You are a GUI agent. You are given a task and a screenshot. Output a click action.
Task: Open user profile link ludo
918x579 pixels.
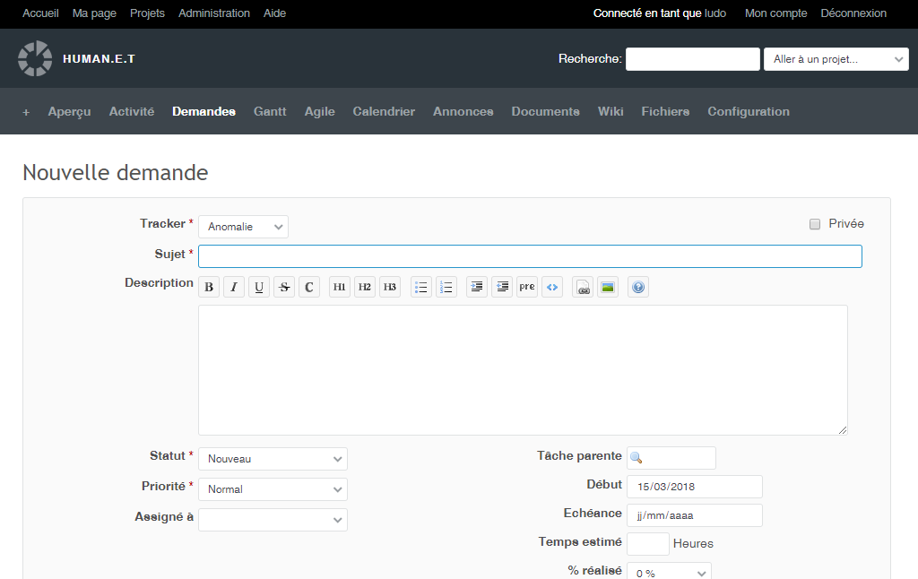tap(715, 13)
